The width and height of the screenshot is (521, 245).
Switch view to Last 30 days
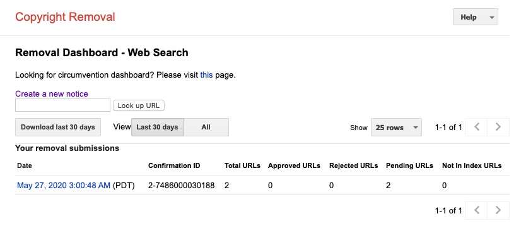point(158,127)
